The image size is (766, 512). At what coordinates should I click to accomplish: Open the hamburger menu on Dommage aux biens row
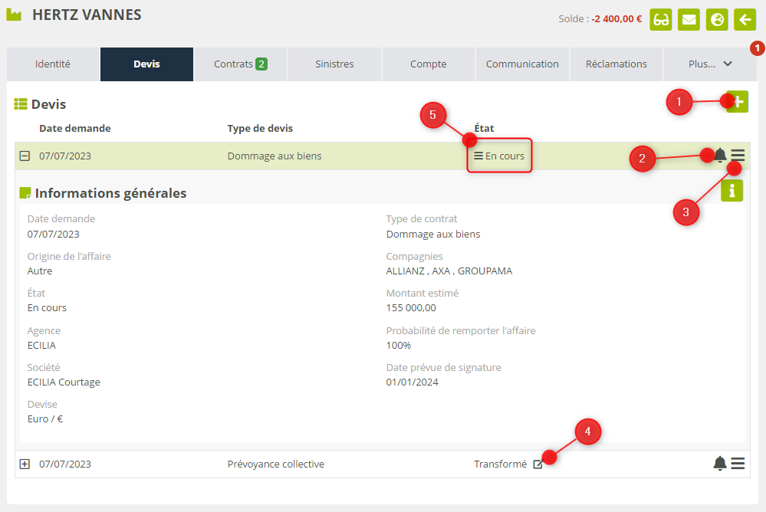(738, 156)
